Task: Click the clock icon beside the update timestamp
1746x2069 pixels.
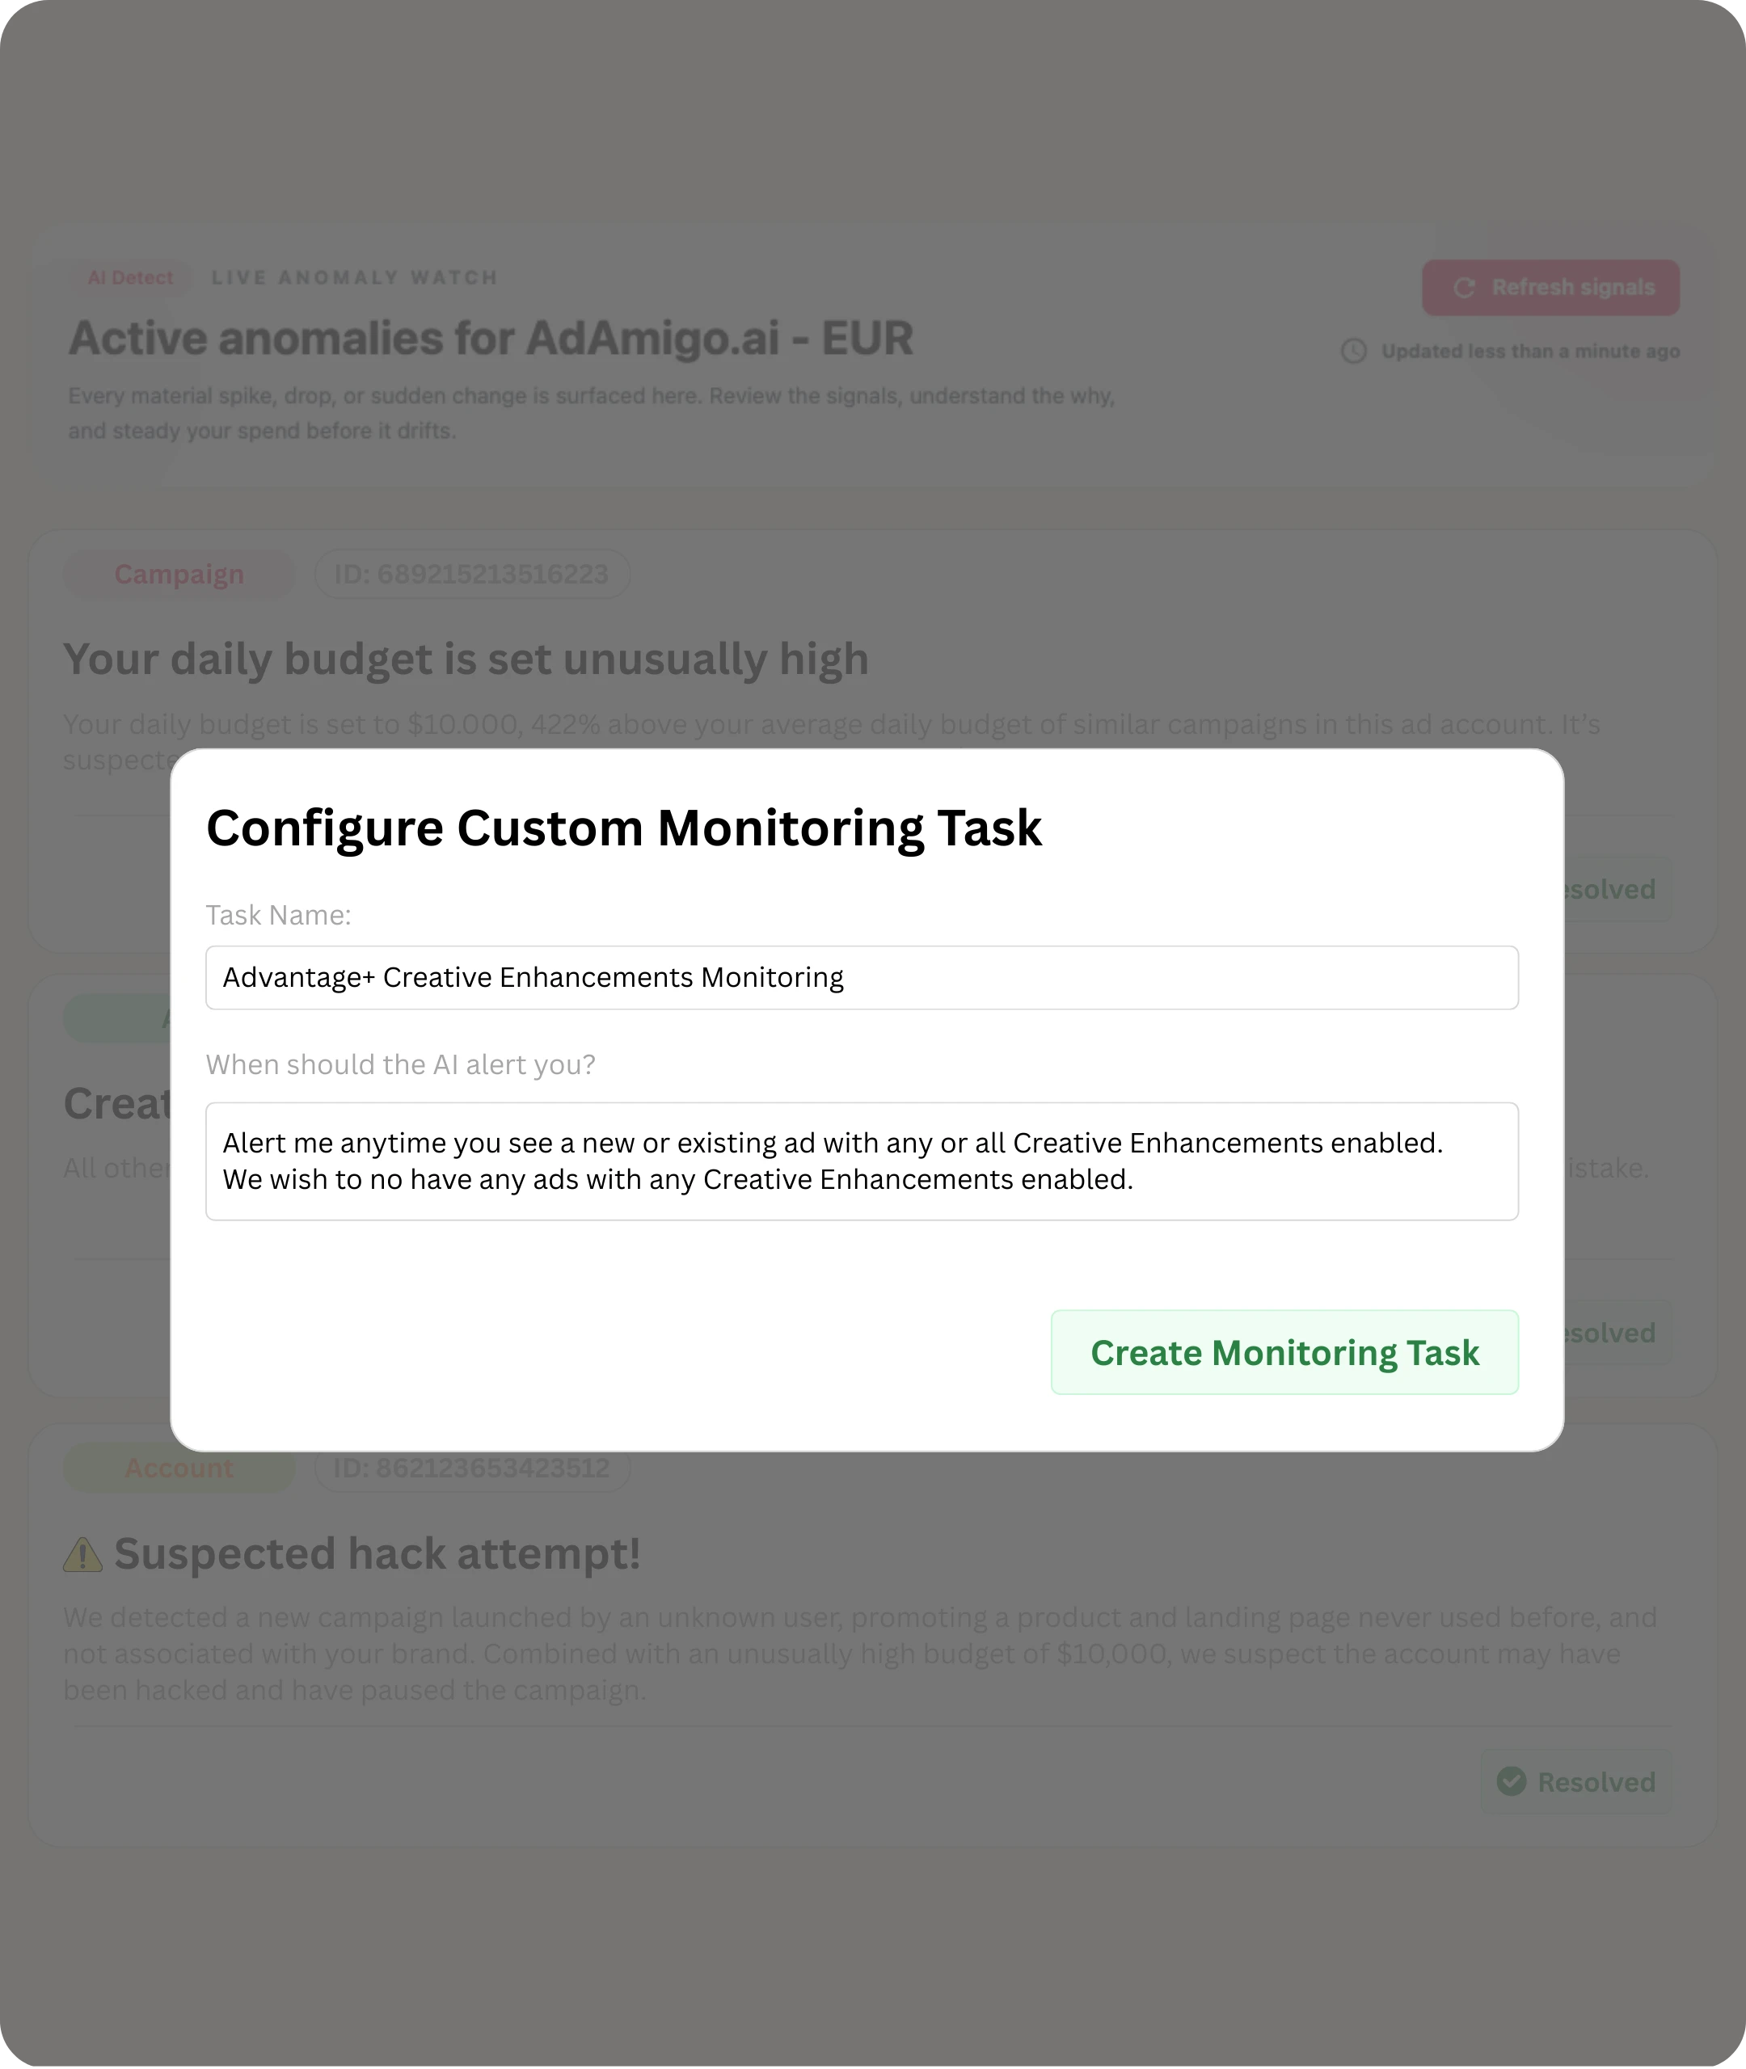Action: [x=1353, y=350]
